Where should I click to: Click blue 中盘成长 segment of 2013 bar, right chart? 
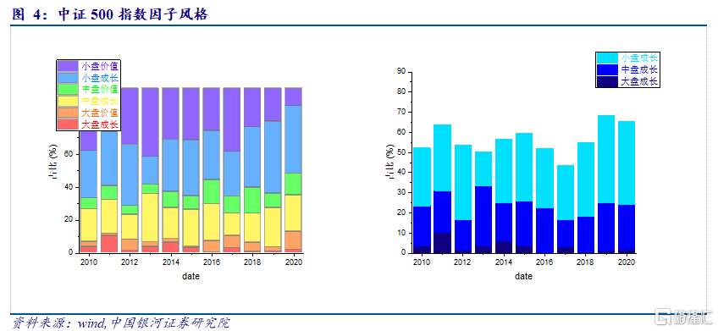pyautogui.click(x=483, y=216)
